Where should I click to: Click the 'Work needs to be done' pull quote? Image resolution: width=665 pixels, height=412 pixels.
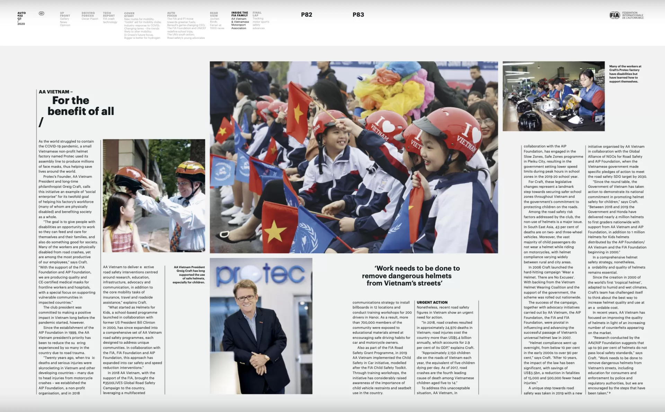click(411, 276)
